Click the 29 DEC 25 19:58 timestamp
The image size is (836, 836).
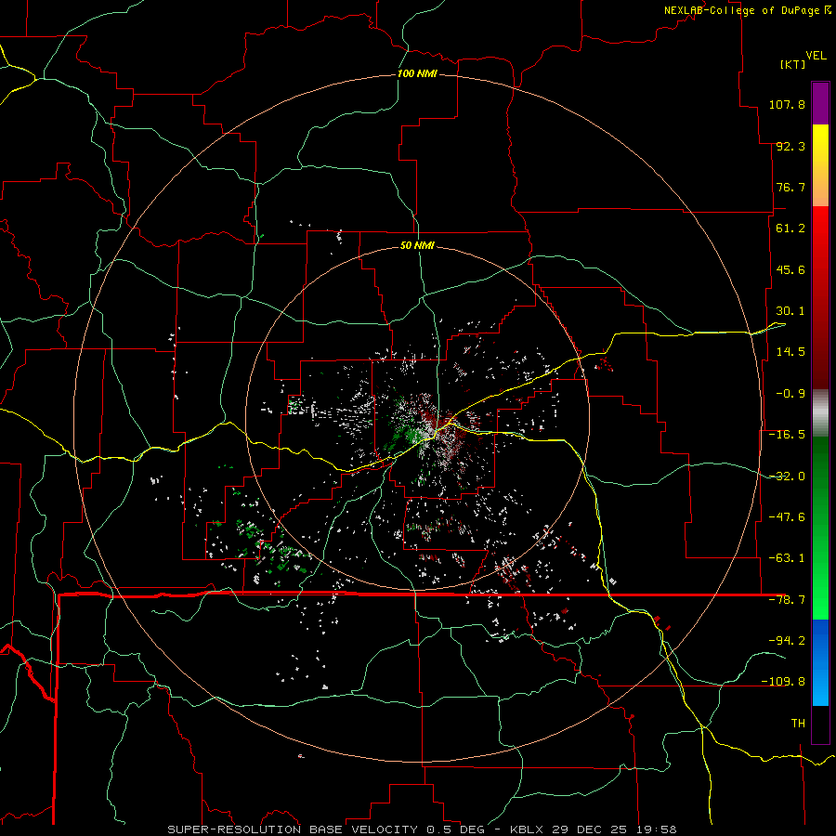tap(614, 829)
